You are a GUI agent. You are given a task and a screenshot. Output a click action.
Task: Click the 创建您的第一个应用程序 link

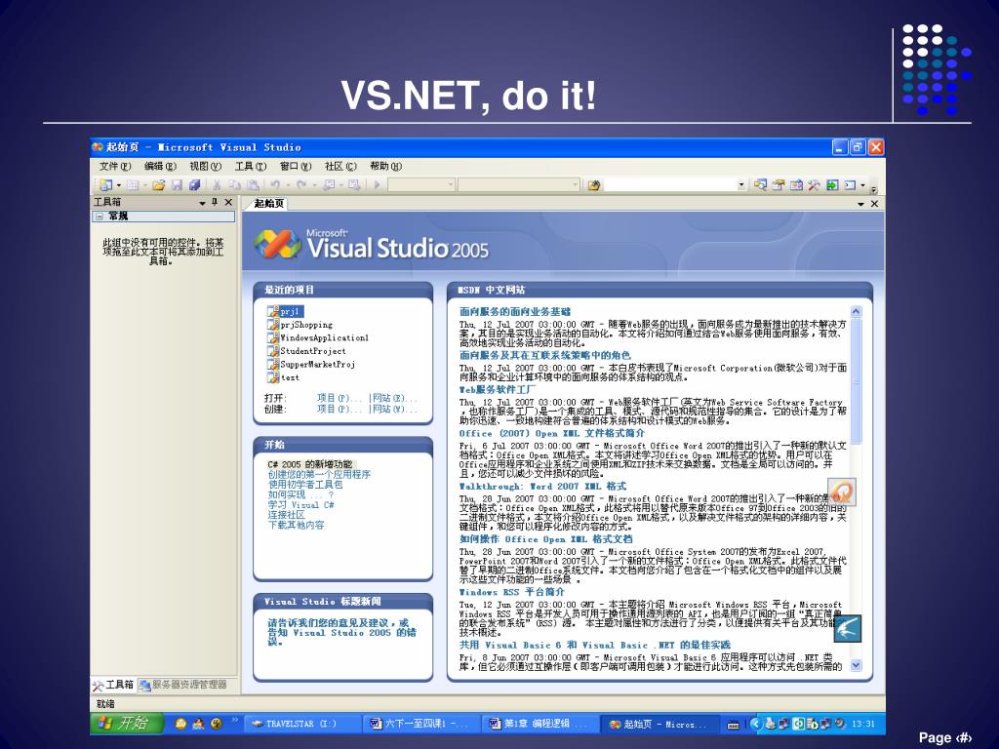coord(319,475)
